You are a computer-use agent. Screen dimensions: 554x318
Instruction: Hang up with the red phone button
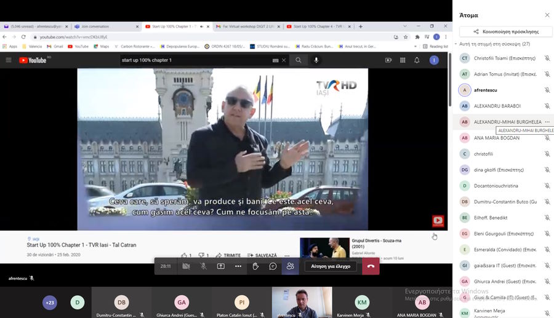point(371,266)
